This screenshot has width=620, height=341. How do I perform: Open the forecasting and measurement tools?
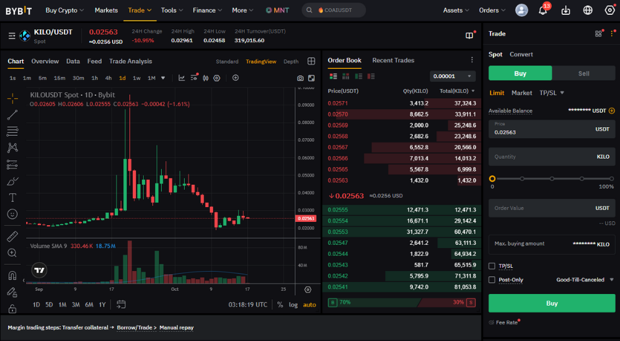click(12, 164)
